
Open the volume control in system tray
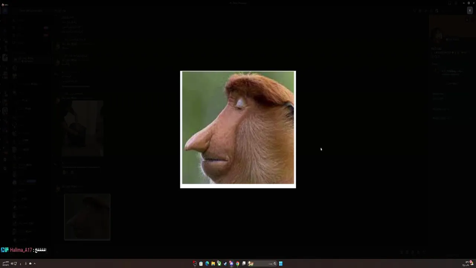(12, 264)
